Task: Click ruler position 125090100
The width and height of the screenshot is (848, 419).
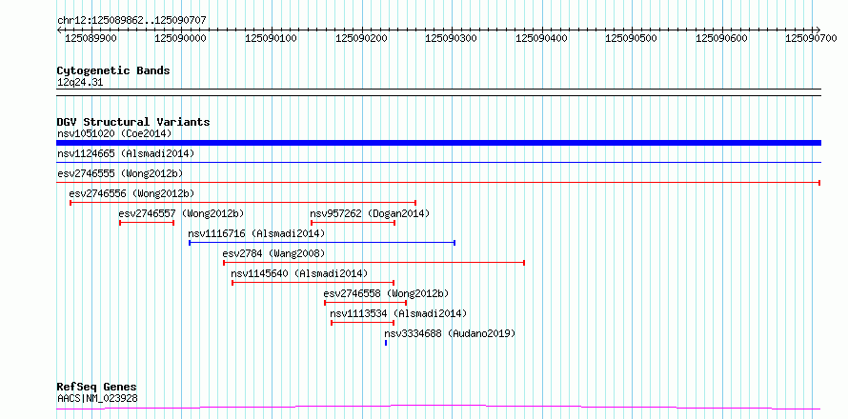Action: tap(271, 38)
